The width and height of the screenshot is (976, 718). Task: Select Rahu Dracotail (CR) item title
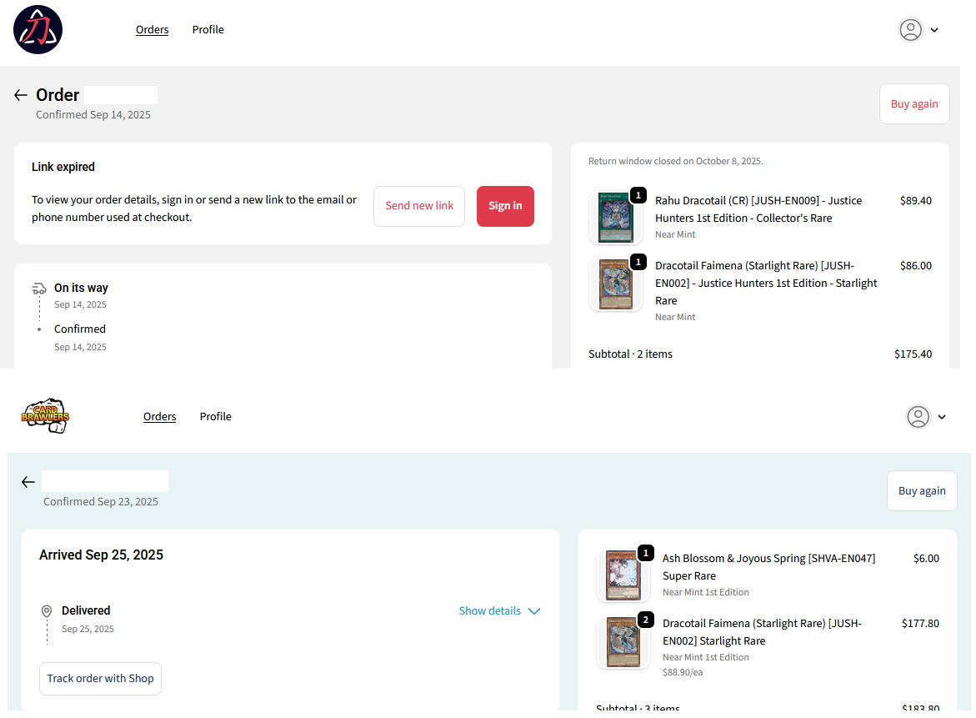pos(758,209)
